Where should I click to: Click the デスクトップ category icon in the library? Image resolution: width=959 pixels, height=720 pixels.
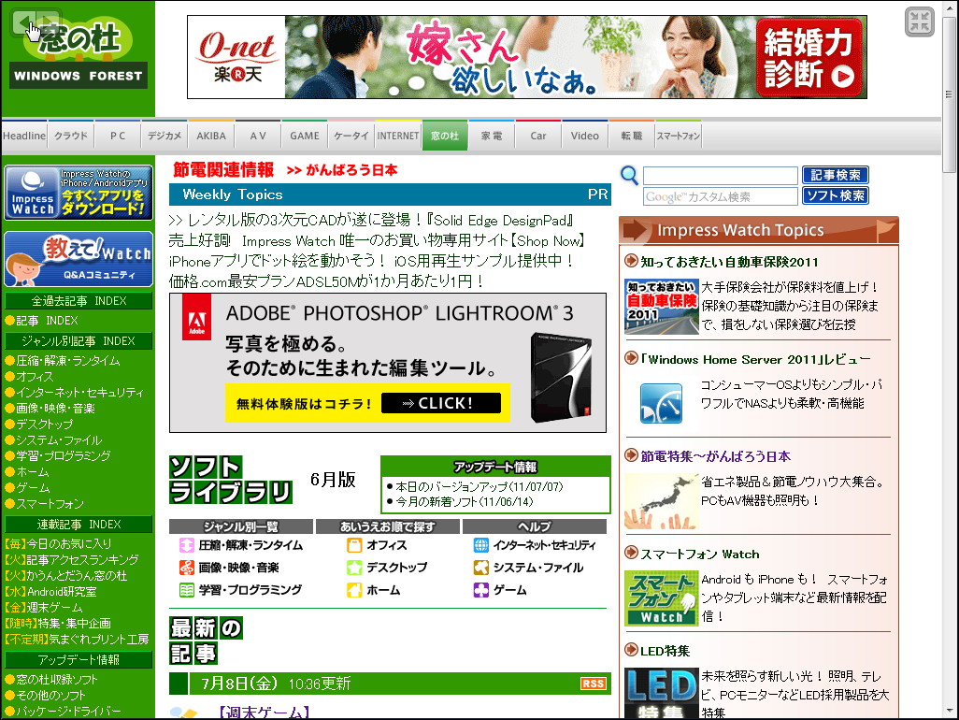[x=354, y=568]
